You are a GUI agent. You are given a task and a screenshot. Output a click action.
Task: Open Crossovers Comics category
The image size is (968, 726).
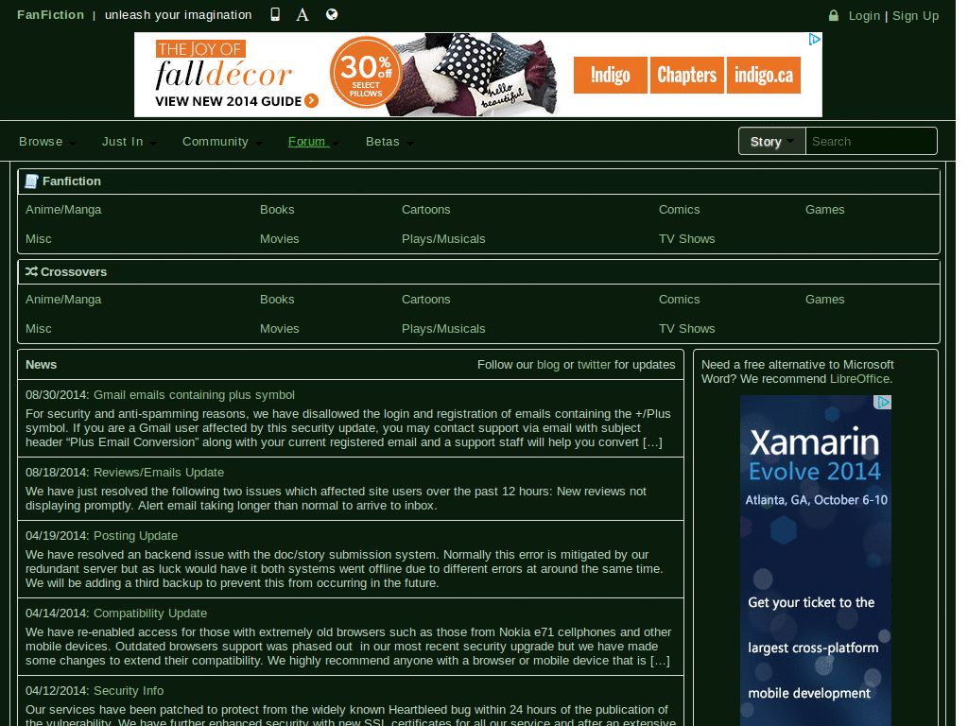(679, 300)
